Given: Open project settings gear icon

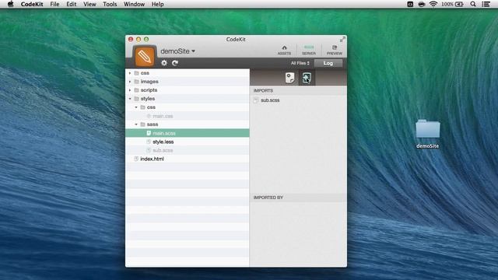Looking at the screenshot, I should pos(164,63).
